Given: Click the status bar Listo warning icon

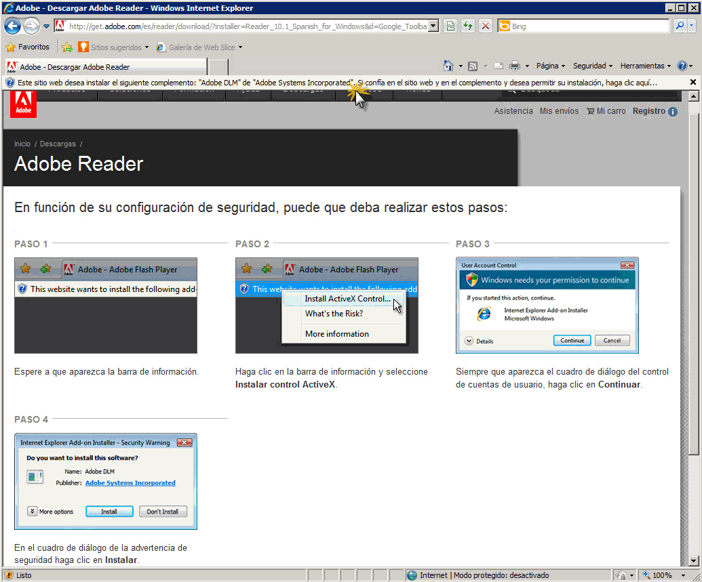Looking at the screenshot, I should (9, 575).
